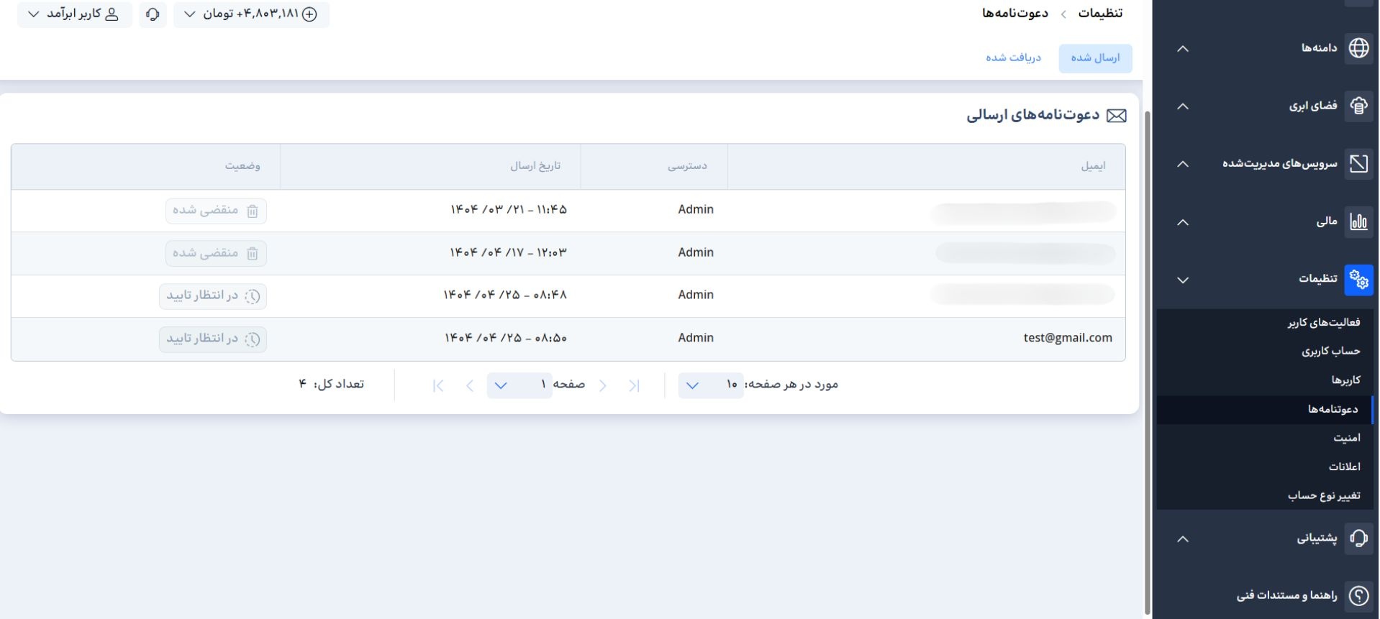The width and height of the screenshot is (1380, 619).
Task: Click the دعوت‌نامه‌های ارسالی heading
Action: click(1033, 116)
